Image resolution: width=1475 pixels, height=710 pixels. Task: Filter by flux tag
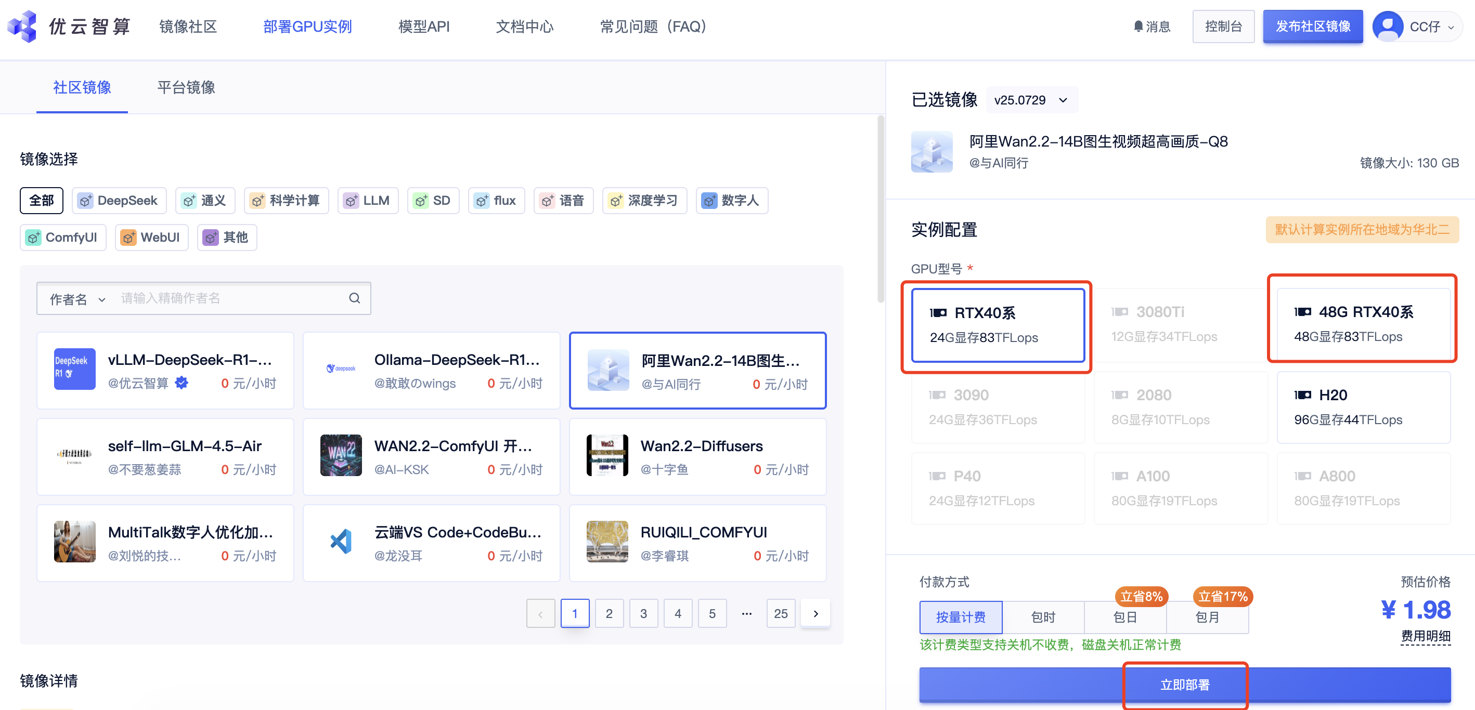[497, 201]
